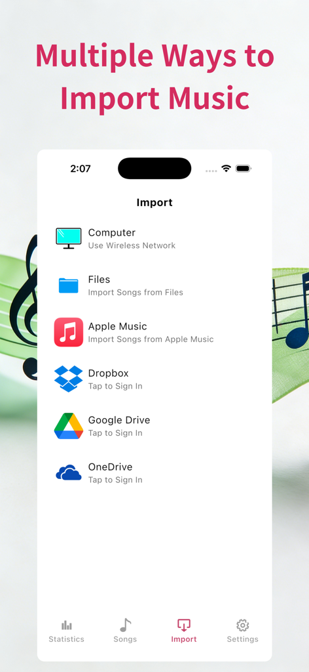The height and width of the screenshot is (672, 309).
Task: Switch to the Songs tab label
Action: pos(125,639)
